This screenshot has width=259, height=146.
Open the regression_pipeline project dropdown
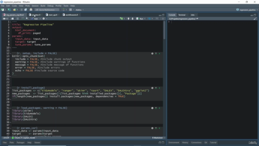pos(247,10)
